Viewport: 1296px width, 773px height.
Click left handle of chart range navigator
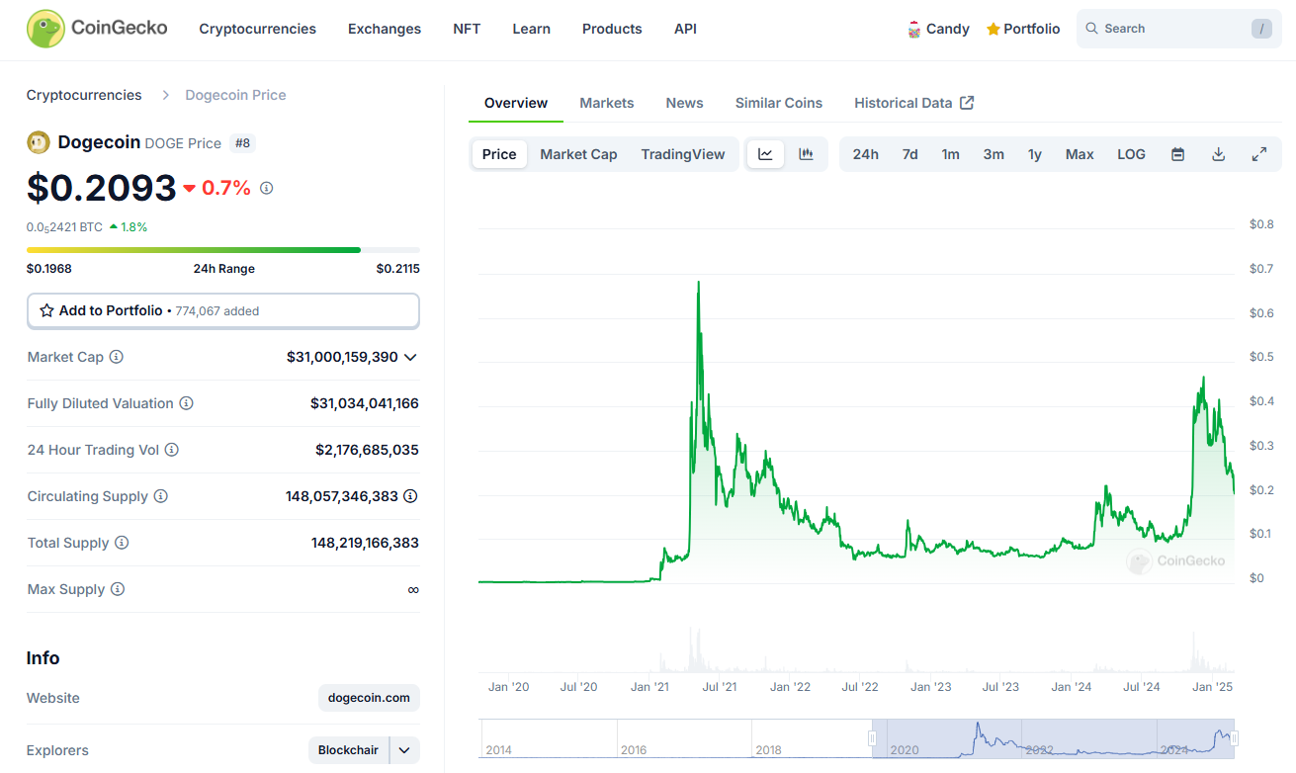tap(872, 738)
